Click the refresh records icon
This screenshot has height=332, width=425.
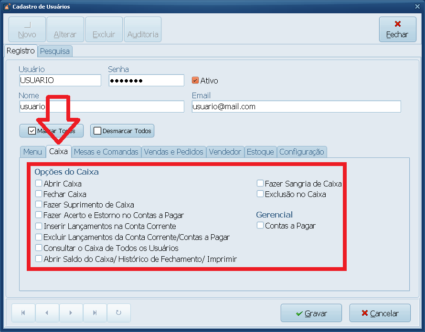118,313
